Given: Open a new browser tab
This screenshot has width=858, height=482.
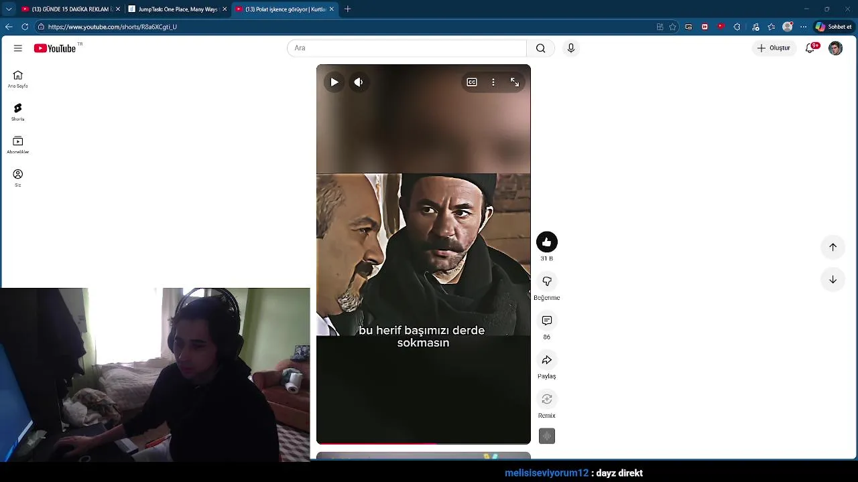Looking at the screenshot, I should pos(347,9).
